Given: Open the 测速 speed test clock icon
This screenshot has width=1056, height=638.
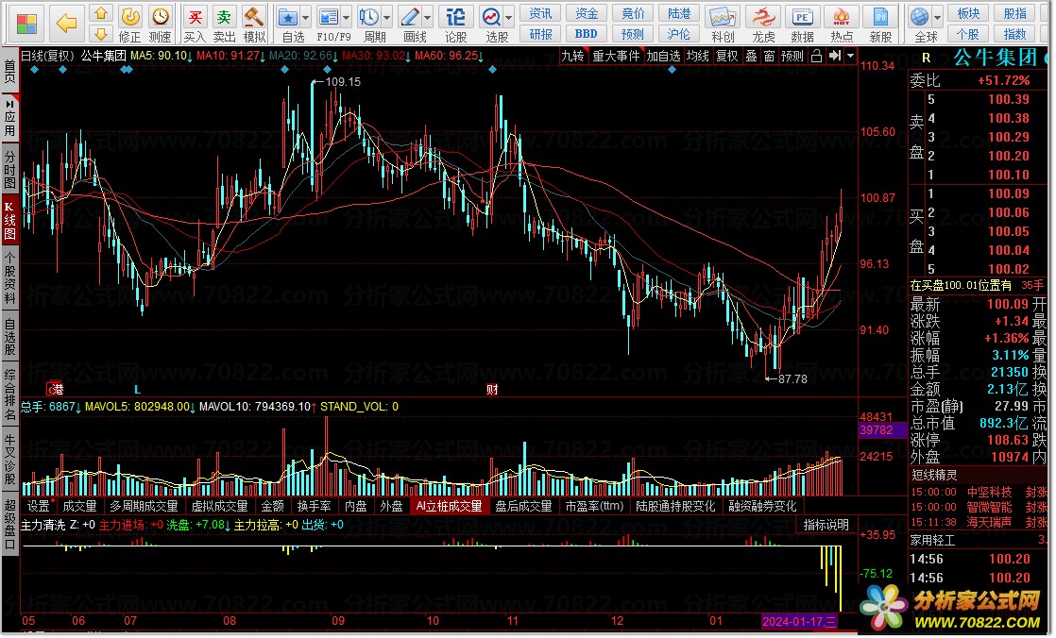Looking at the screenshot, I should tap(161, 17).
